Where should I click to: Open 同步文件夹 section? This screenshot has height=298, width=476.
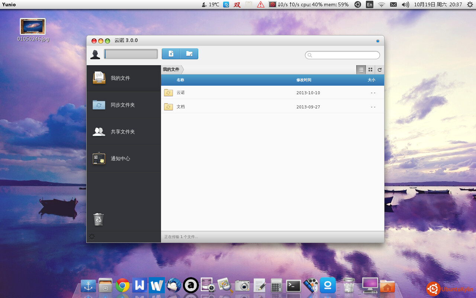point(123,105)
